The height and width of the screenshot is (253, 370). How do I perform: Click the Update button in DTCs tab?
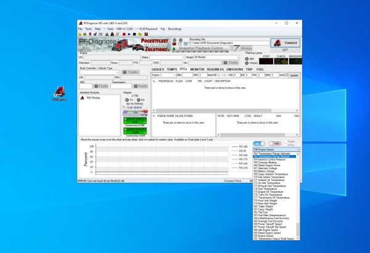[294, 75]
